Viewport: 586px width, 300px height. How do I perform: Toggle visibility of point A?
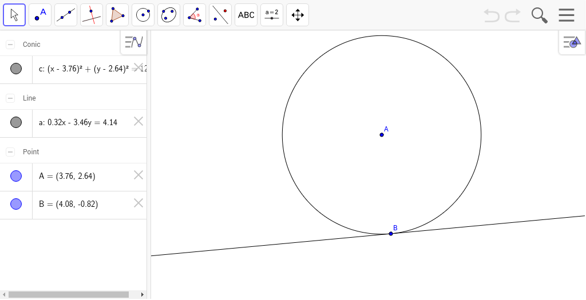[x=15, y=176]
